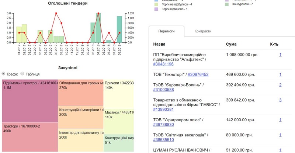Open the Перемоги tab

(x=167, y=31)
